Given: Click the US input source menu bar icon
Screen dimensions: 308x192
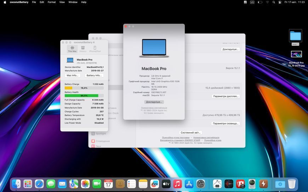Looking at the screenshot, I should [x=252, y=2].
